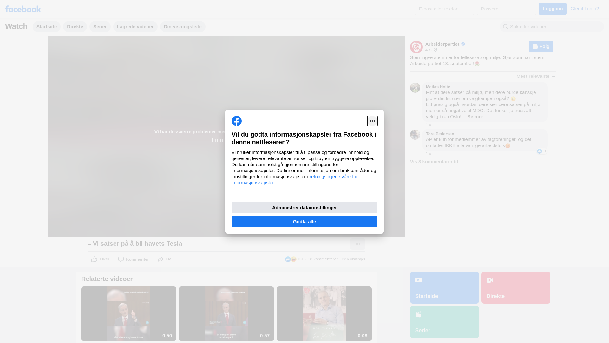Click the Facebook circle icon in cookie dialog
609x343 pixels.
[237, 121]
